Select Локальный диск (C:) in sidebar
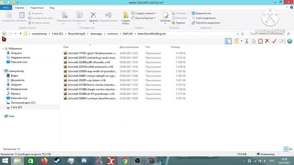 (23, 103)
